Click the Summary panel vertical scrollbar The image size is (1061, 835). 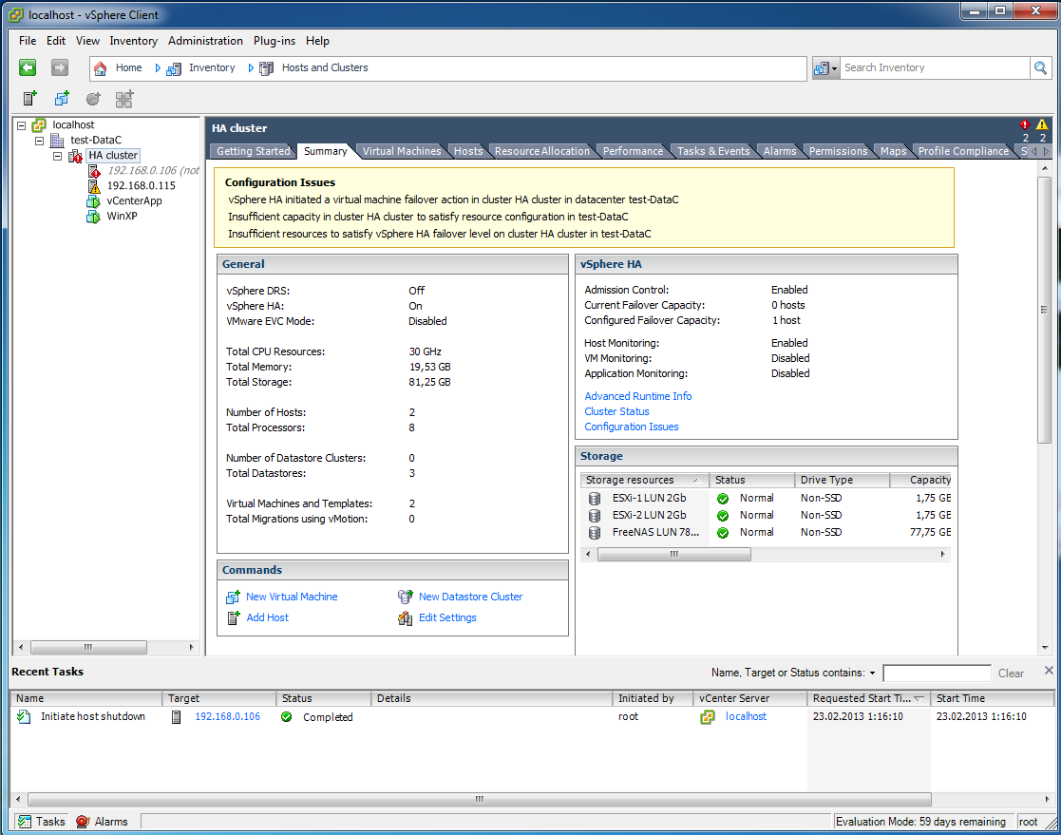point(1045,310)
